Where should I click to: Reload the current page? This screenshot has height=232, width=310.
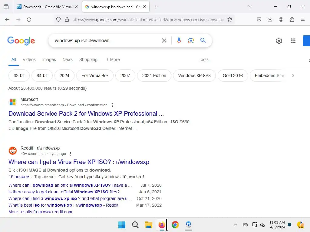coord(29,20)
